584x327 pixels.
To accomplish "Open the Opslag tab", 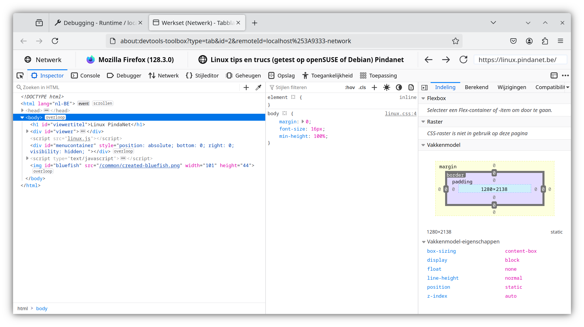I will (281, 75).
